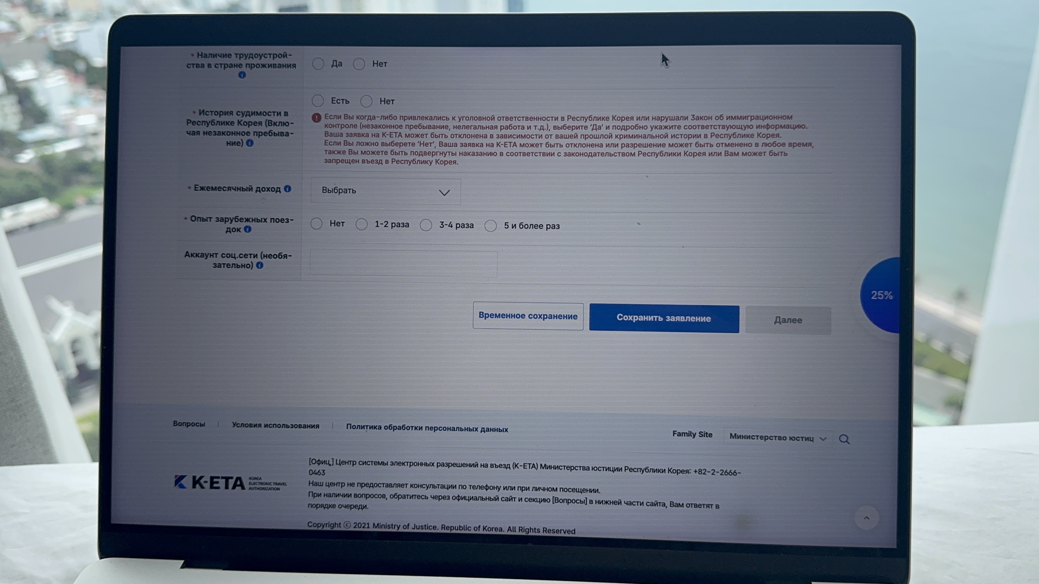Expand the Family Site Министерство юстиции dropdown
The image size is (1039, 584).
pos(778,438)
